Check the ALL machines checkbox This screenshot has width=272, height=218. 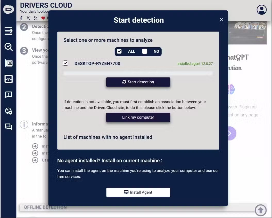[119, 51]
